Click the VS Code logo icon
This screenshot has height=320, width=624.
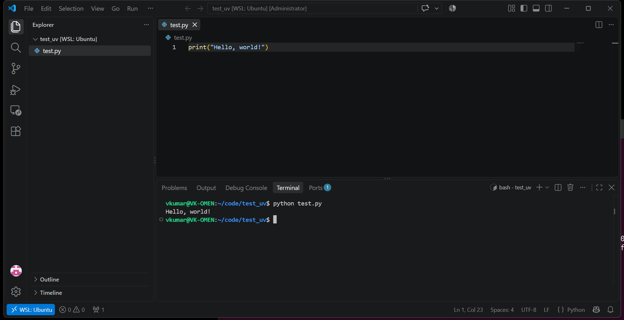pyautogui.click(x=12, y=9)
